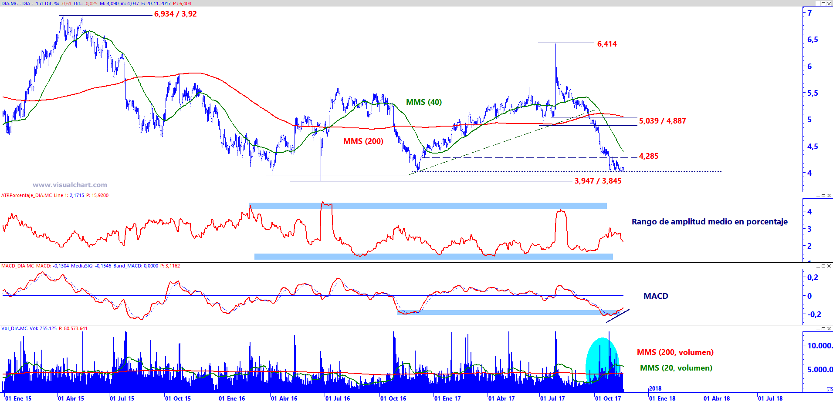This screenshot has height=401, width=833.
Task: Close the Vol_DIA.MC volume pane
Action: (829, 328)
